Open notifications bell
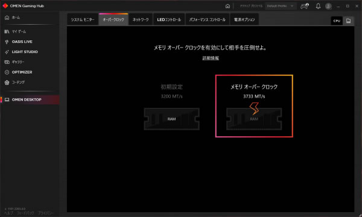This screenshot has width=362, height=217. coord(318,6)
